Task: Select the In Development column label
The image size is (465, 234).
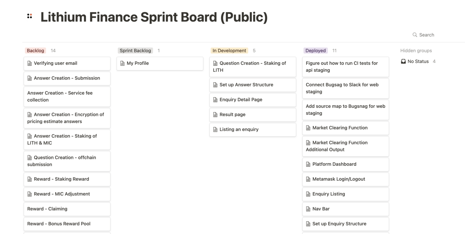Action: pos(229,50)
